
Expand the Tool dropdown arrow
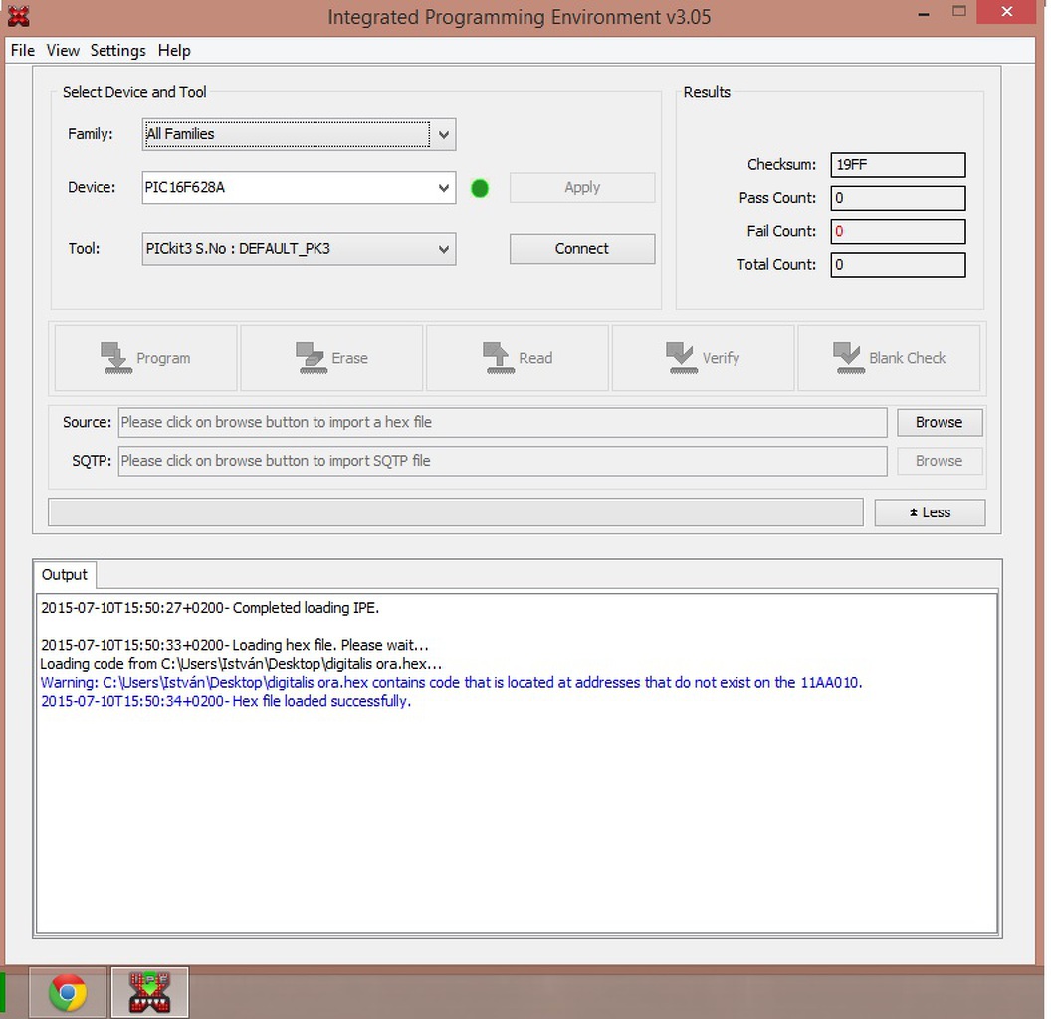(x=443, y=249)
